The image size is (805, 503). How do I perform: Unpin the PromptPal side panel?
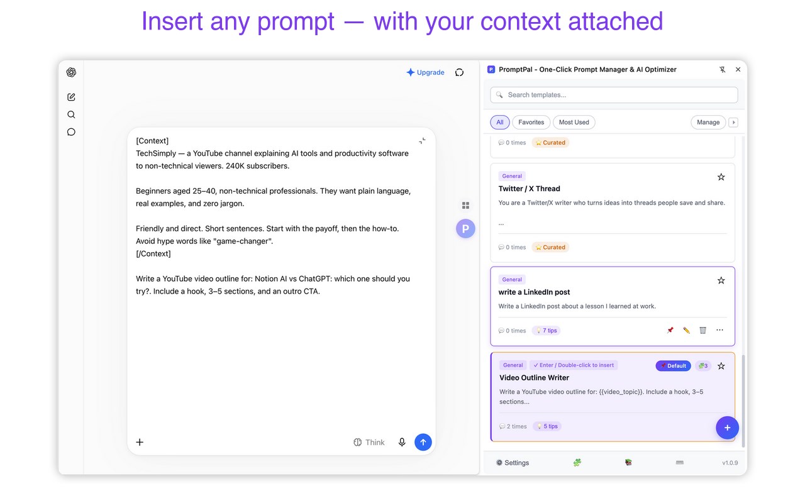click(722, 70)
